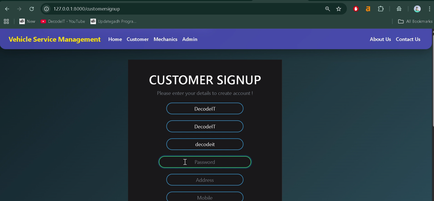Open the orange 'a' extension icon
This screenshot has width=434, height=201.
(x=368, y=9)
